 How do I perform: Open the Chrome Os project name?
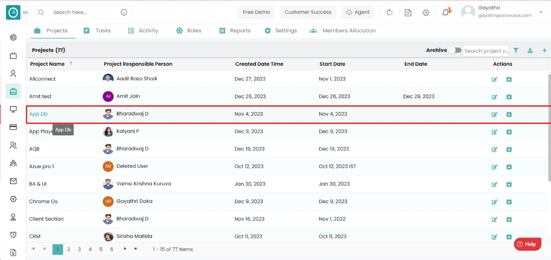[x=43, y=201]
